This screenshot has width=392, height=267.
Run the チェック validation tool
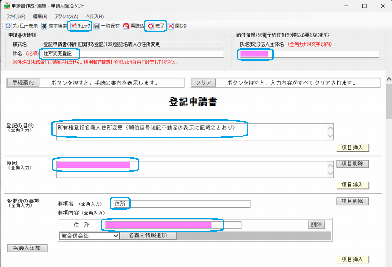tap(74, 26)
